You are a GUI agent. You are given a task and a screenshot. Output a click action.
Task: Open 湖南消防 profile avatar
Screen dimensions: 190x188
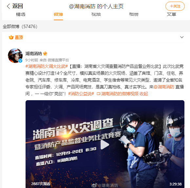pyautogui.click(x=15, y=55)
